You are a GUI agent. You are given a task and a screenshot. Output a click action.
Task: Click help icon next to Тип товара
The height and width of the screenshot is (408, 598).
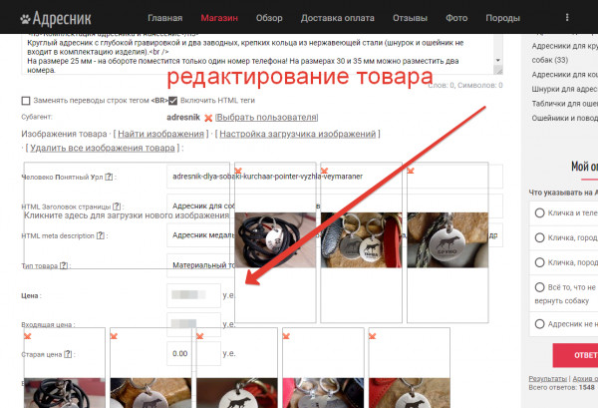[x=64, y=265]
